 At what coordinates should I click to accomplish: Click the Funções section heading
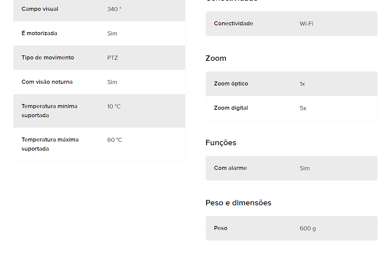click(221, 143)
